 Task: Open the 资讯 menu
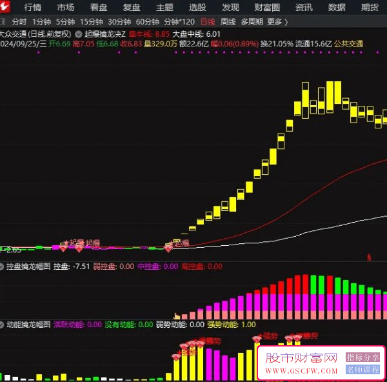point(304,7)
